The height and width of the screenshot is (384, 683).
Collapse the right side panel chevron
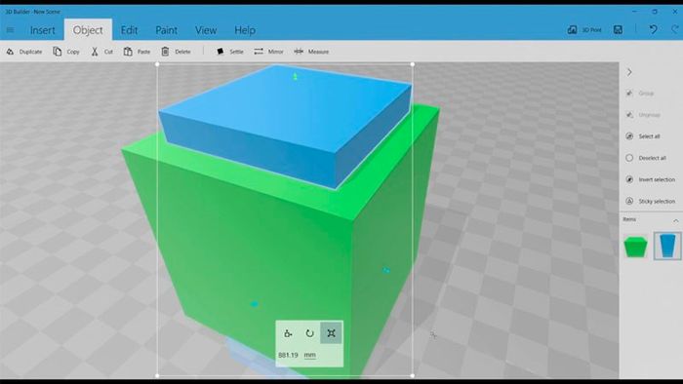pos(629,72)
